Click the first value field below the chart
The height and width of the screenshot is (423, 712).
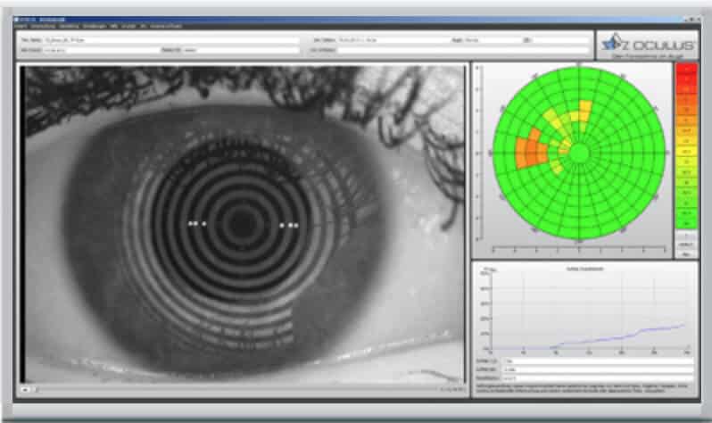[593, 361]
